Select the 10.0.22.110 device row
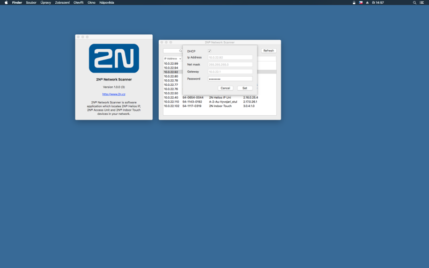The image size is (429, 268). click(220, 102)
